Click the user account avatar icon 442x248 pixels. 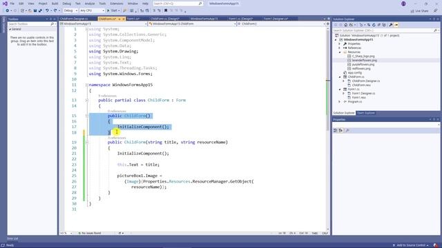pyautogui.click(x=403, y=3)
